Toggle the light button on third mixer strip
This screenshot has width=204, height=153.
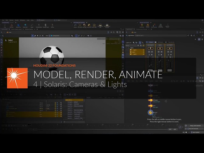coord(170,48)
